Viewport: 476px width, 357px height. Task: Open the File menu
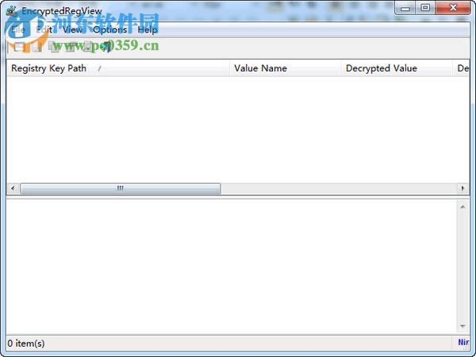point(17,30)
